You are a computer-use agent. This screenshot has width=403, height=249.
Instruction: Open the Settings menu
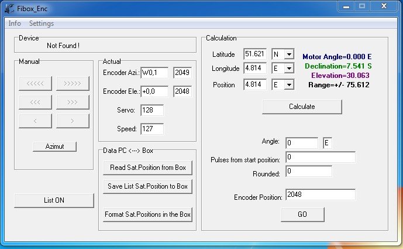tap(42, 23)
